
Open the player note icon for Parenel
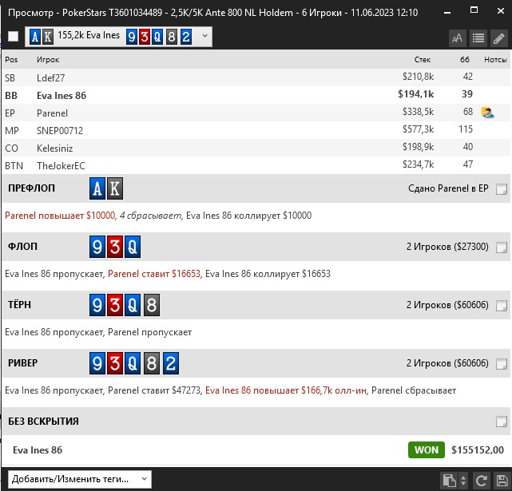487,113
